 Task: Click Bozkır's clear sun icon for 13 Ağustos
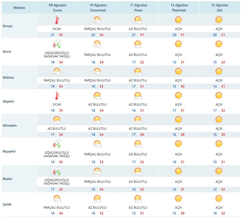click(219, 171)
